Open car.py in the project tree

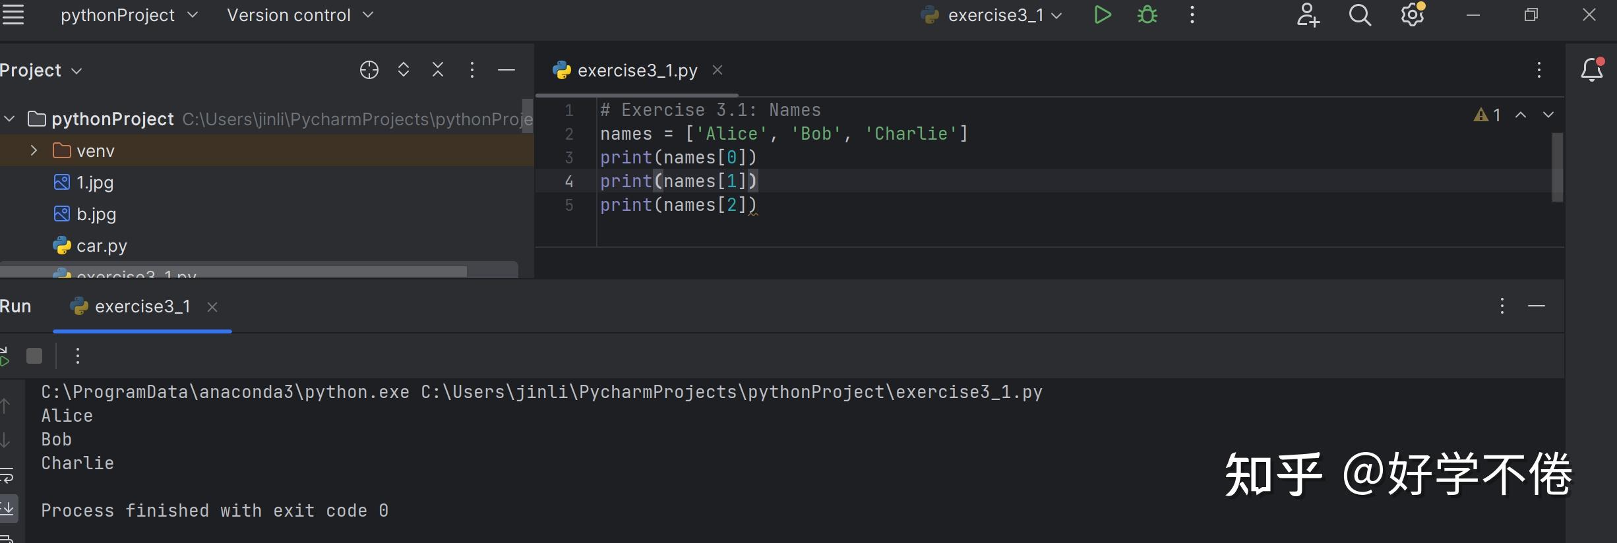pyautogui.click(x=101, y=246)
